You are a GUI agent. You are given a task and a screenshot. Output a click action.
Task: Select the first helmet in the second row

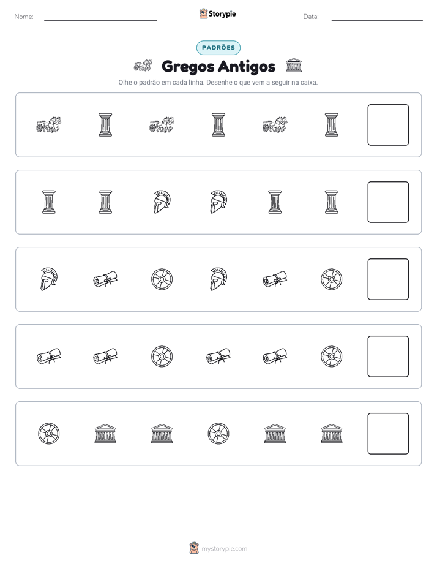pyautogui.click(x=162, y=202)
